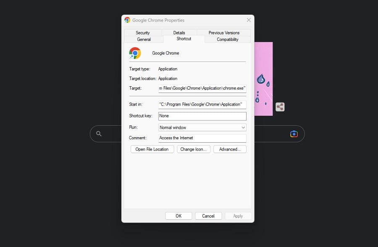The width and height of the screenshot is (378, 247).
Task: Click the Change Icon... button
Action: click(x=194, y=149)
